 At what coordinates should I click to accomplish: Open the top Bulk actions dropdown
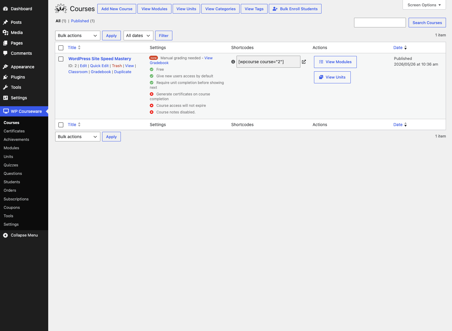(78, 36)
